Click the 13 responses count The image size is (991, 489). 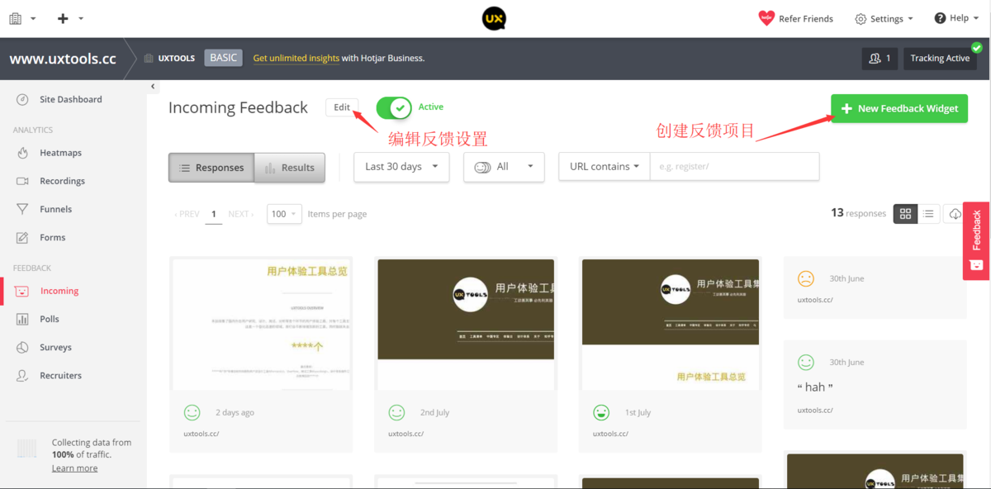pyautogui.click(x=858, y=213)
